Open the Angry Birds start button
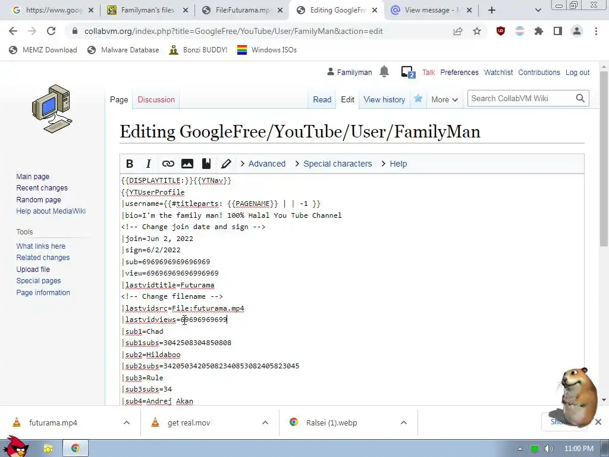This screenshot has width=609, height=457. coord(15,446)
